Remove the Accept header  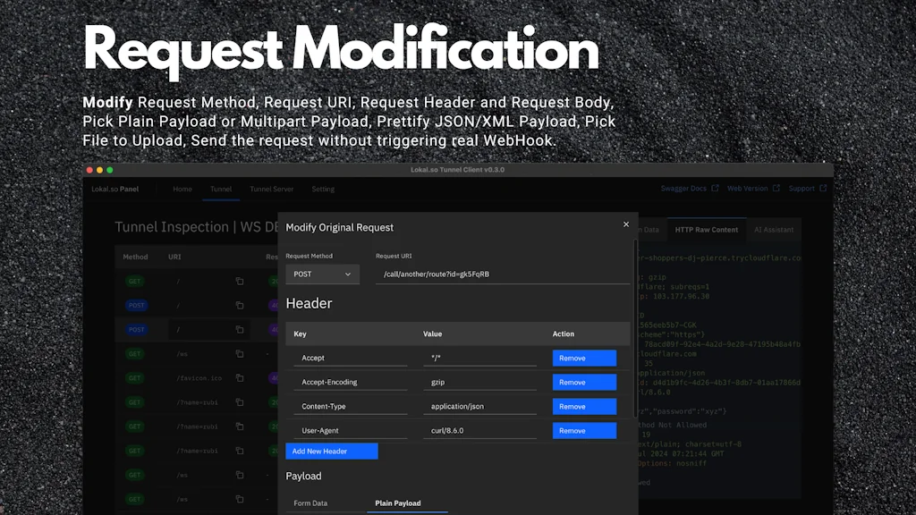[x=584, y=359]
